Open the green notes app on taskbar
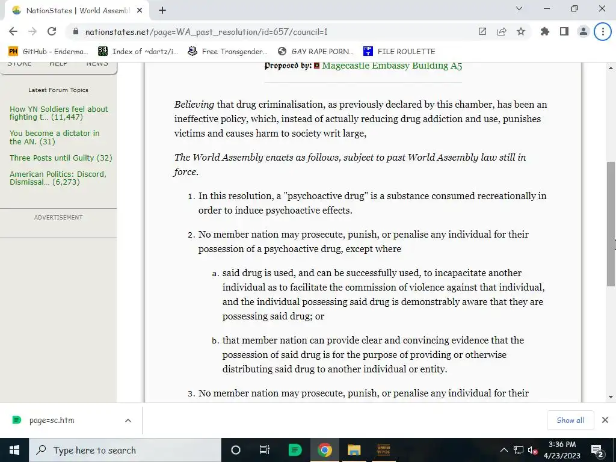Screen dimensions: 616x462 pyautogui.click(x=295, y=450)
